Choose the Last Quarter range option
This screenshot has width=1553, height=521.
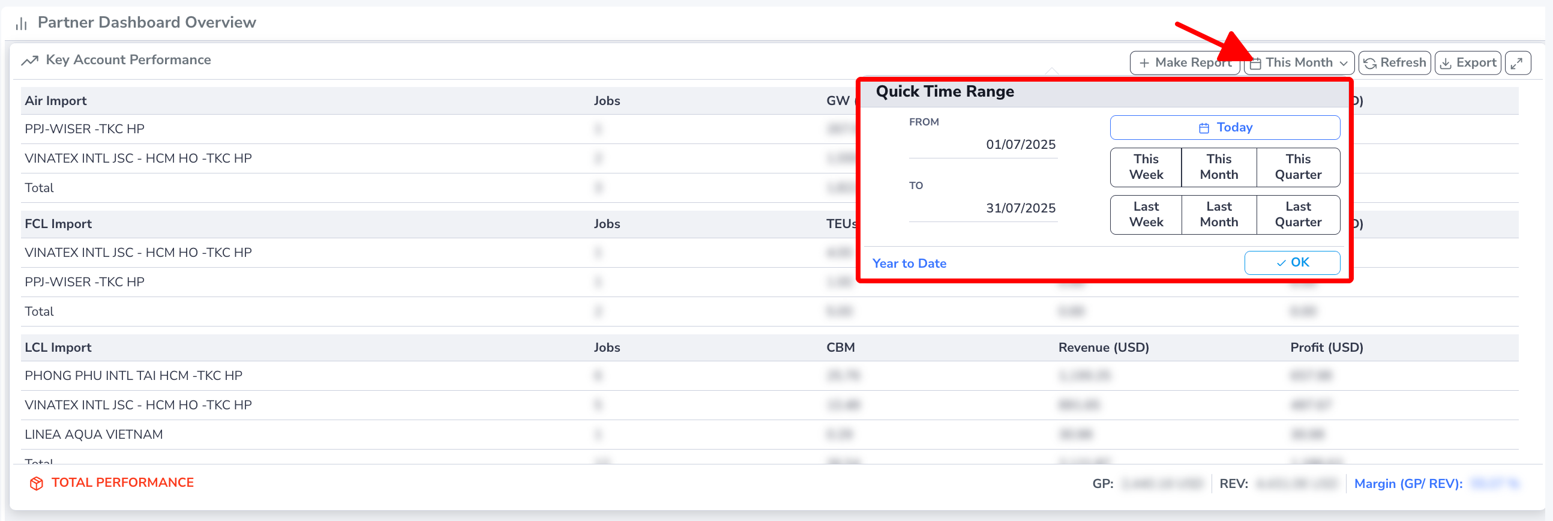click(x=1297, y=215)
